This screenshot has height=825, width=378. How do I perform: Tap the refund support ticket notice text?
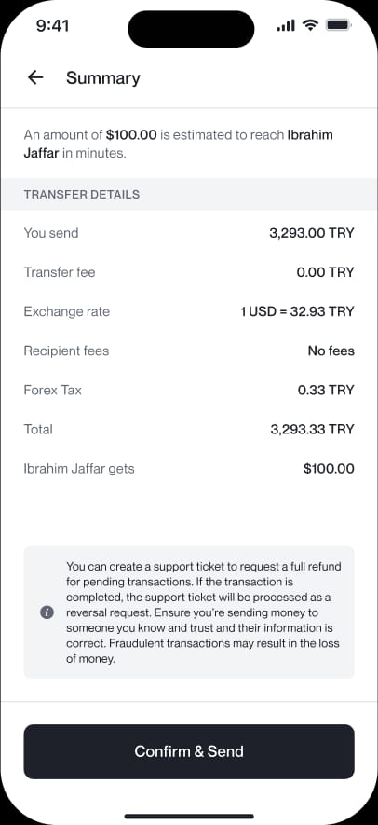click(x=204, y=612)
